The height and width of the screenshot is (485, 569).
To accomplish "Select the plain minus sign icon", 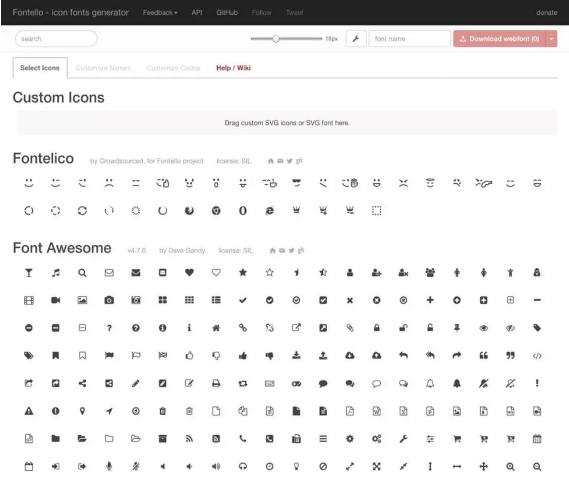I will (x=537, y=300).
